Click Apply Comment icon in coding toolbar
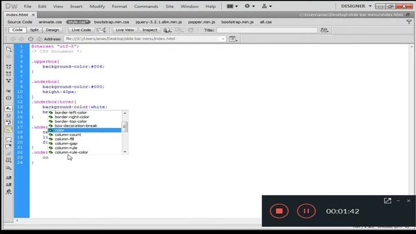This screenshot has height=234, width=416. pyautogui.click(x=8, y=140)
